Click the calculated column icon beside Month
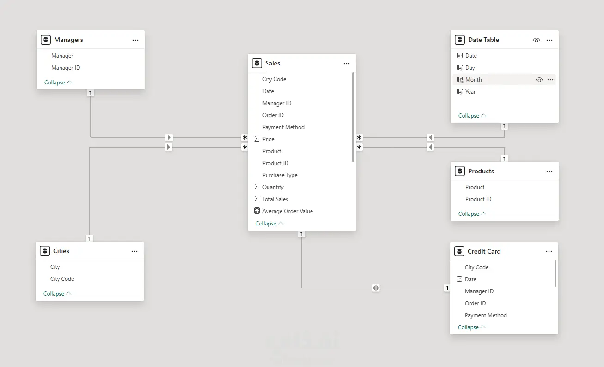 click(x=460, y=79)
